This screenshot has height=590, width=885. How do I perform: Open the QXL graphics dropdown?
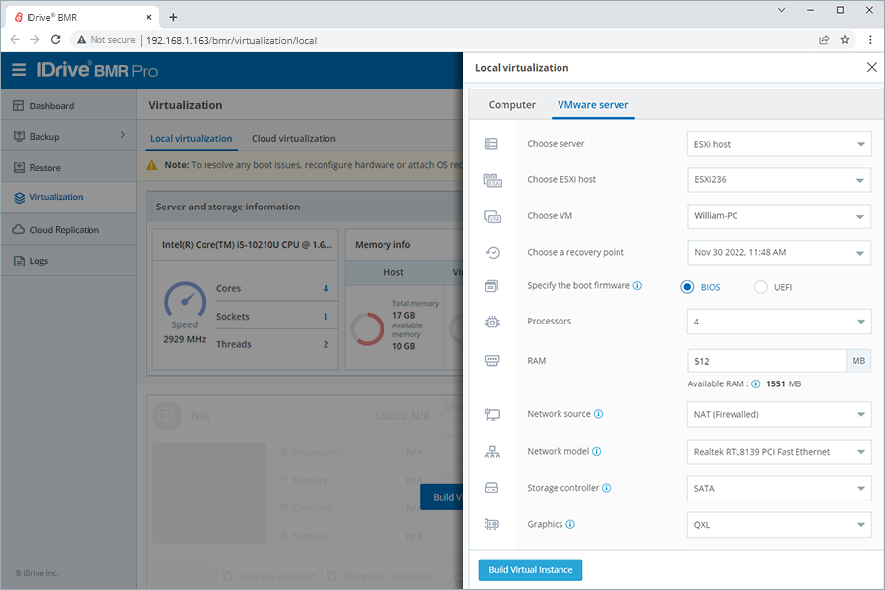(x=779, y=524)
